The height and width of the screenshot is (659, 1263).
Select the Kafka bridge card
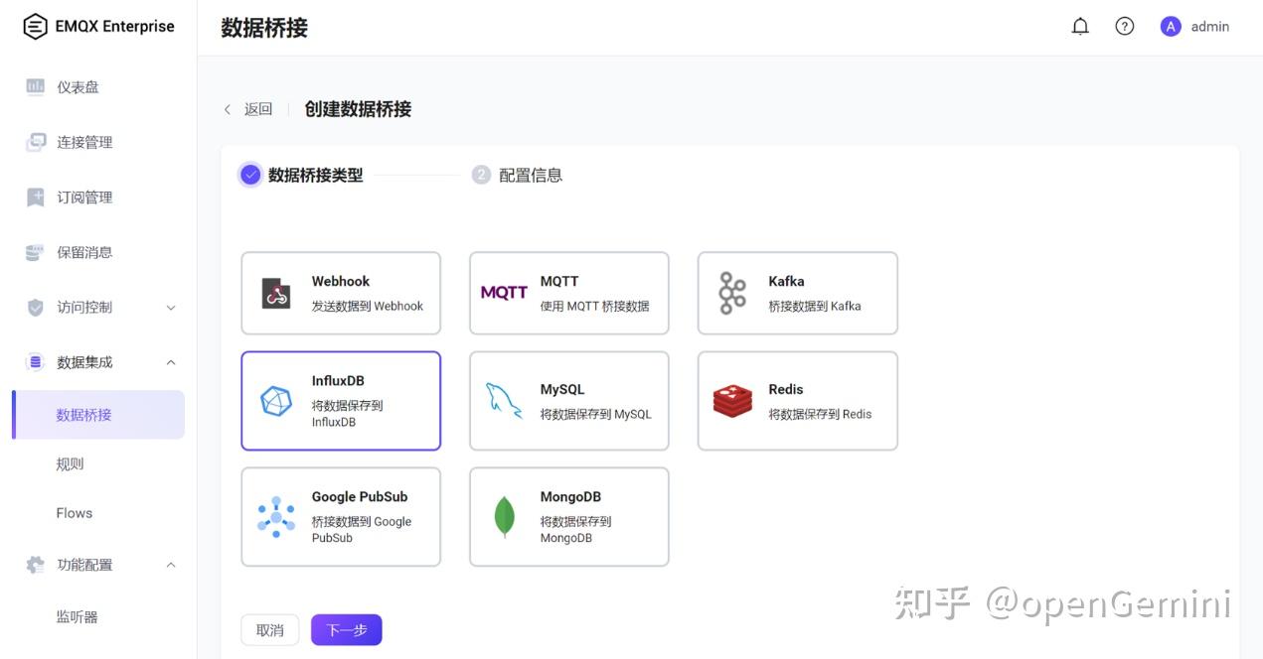pos(798,293)
